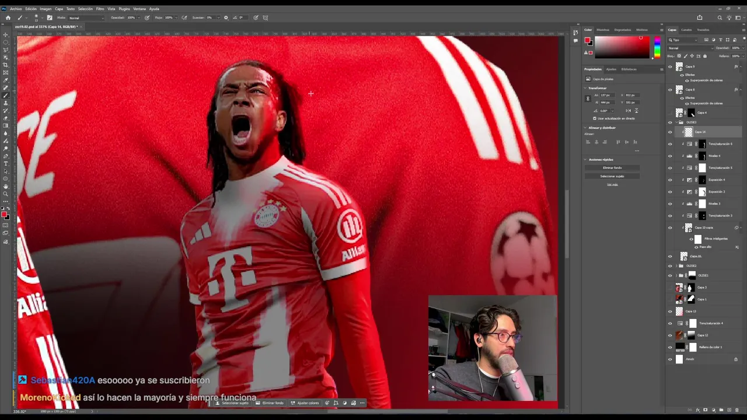Image resolution: width=747 pixels, height=420 pixels.
Task: Select the Crop tool
Action: tap(6, 65)
